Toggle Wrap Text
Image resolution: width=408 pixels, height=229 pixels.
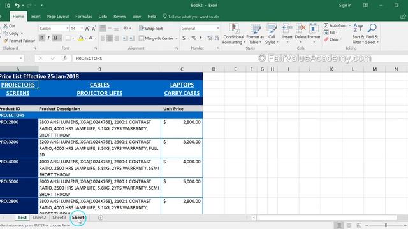(x=151, y=29)
